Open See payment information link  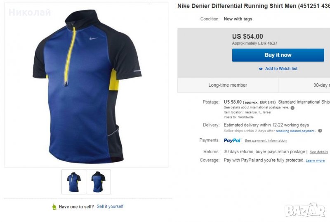(266, 141)
